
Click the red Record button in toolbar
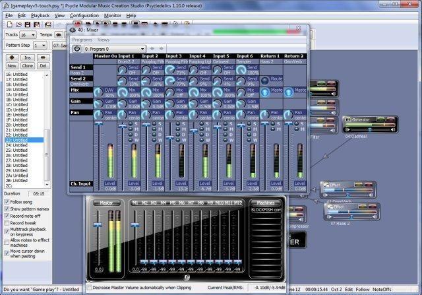tap(78, 24)
